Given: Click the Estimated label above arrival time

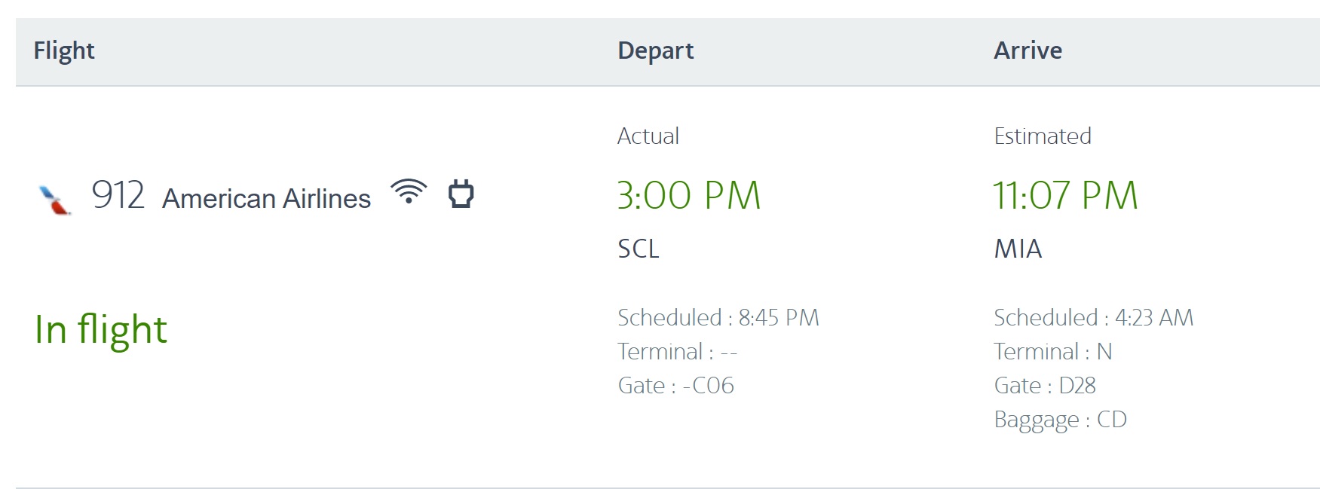Looking at the screenshot, I should click(x=1043, y=136).
